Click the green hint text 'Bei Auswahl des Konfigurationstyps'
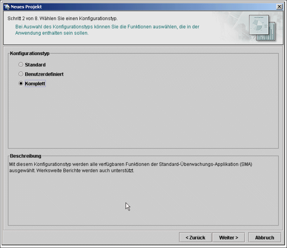 [x=107, y=30]
